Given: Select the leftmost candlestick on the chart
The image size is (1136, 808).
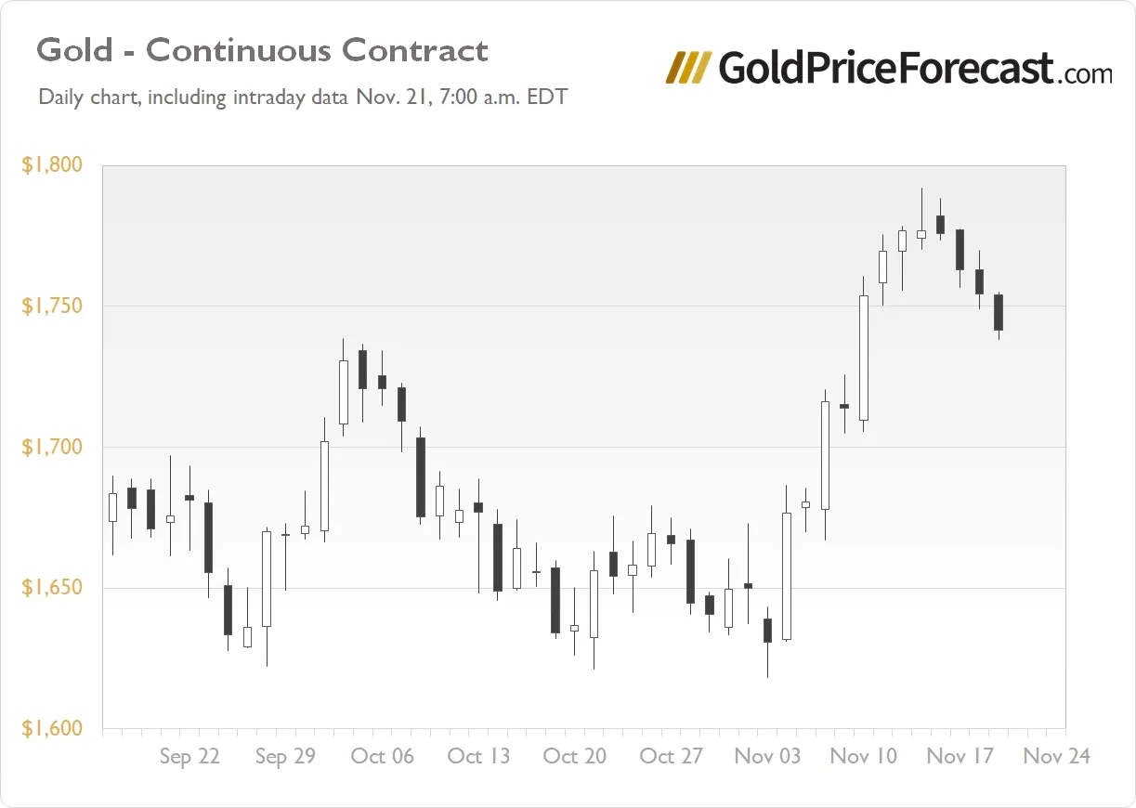Looking at the screenshot, I should click(112, 507).
